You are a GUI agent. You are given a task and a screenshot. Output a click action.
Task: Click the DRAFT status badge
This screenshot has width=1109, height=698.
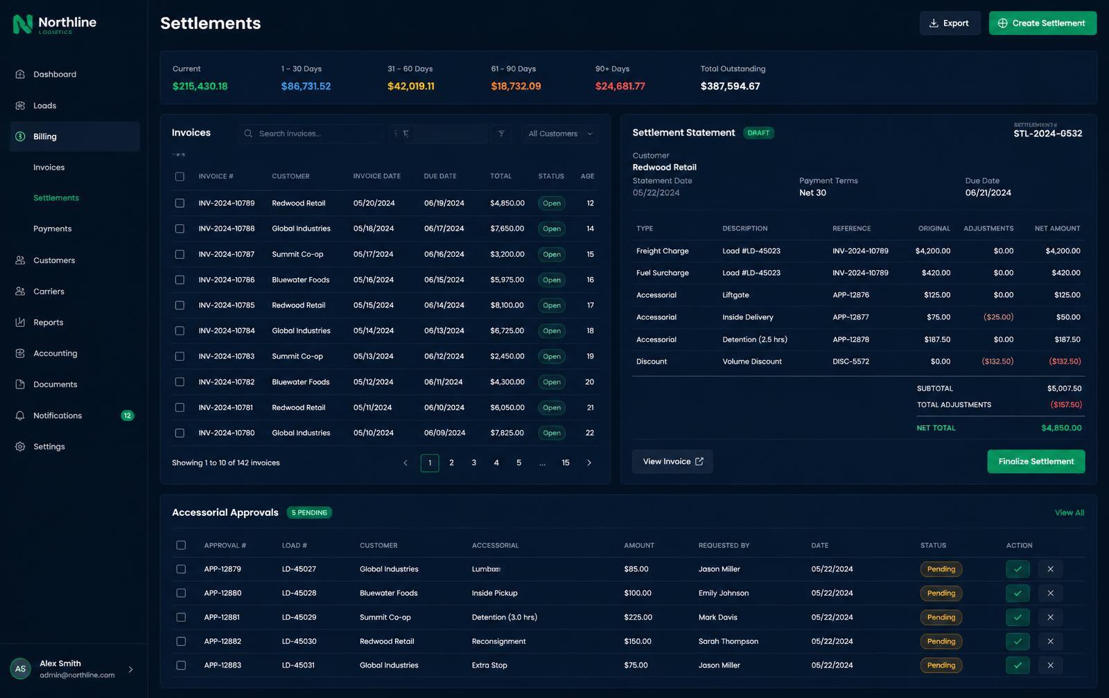pos(759,133)
